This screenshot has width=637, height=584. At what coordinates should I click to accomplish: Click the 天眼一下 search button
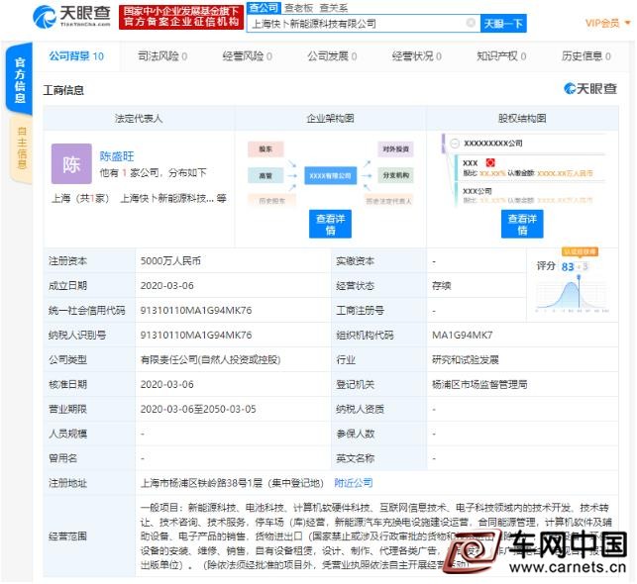click(503, 24)
